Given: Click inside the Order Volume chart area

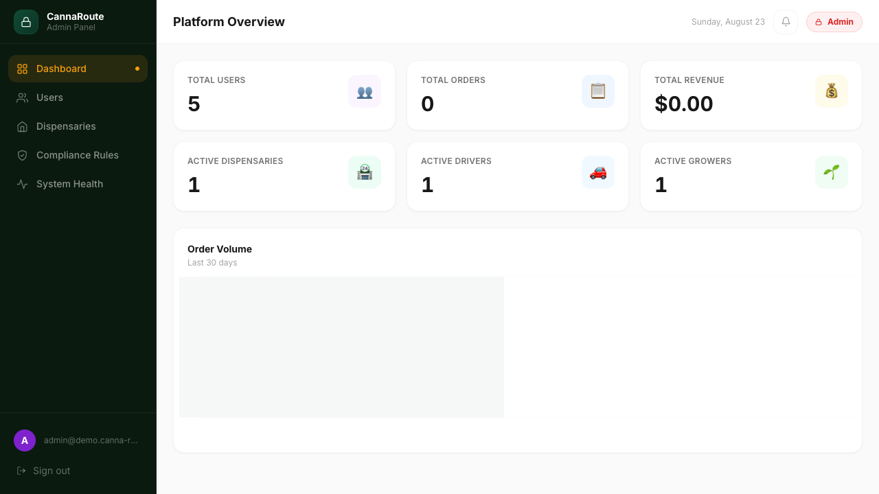Looking at the screenshot, I should pyautogui.click(x=516, y=347).
